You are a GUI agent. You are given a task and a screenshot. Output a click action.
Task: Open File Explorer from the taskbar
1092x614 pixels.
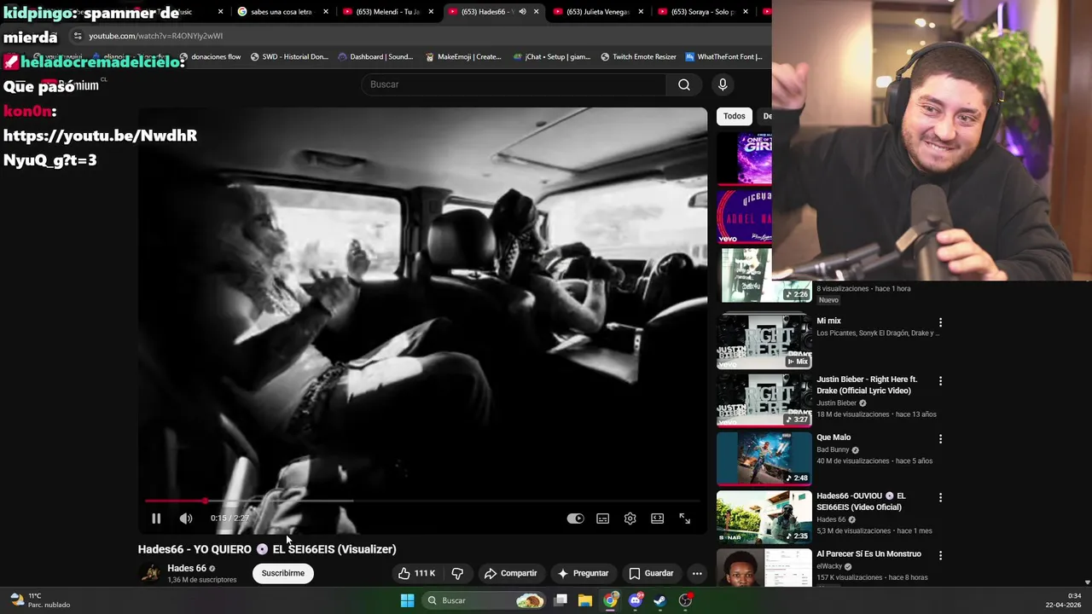point(585,600)
